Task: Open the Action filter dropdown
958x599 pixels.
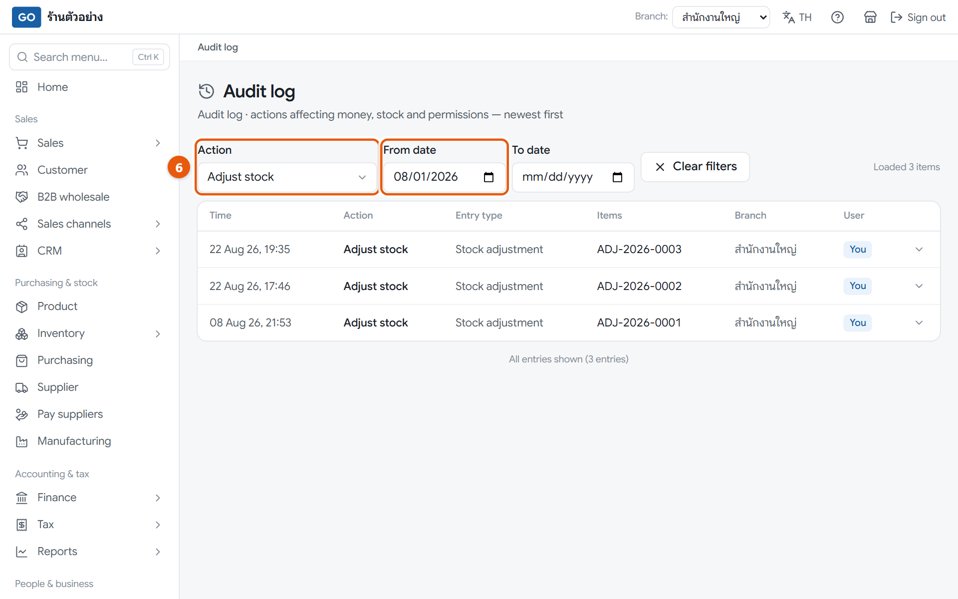Action: 287,177
